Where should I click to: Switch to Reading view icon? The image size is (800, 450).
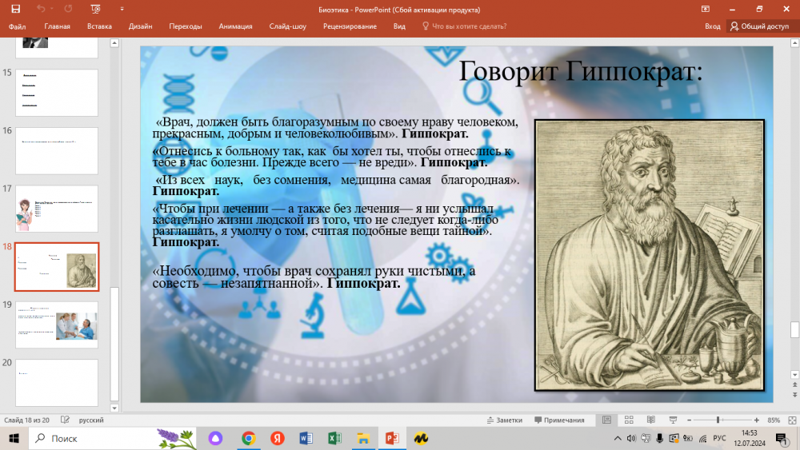[x=651, y=420]
